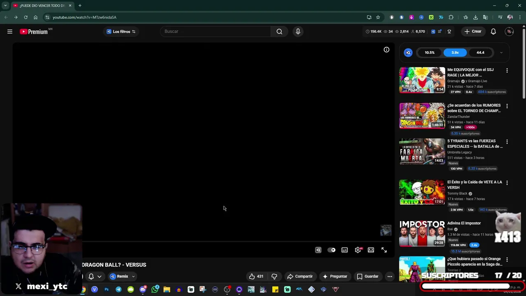Share the video via Compartir

(300, 276)
